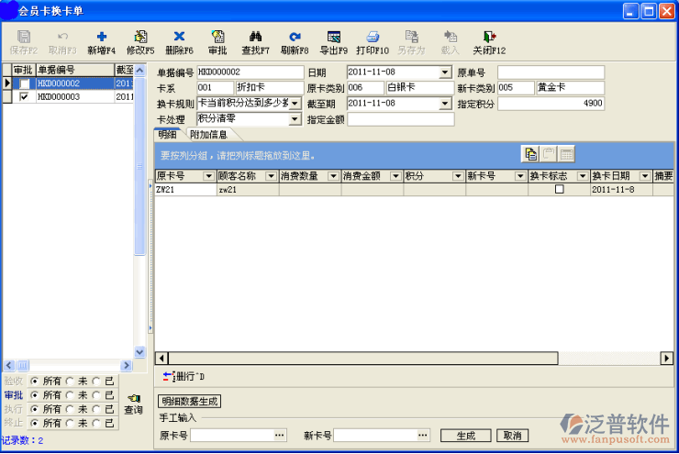Screen dimensions: 679x454
Task: Click the 取消F3 undo toolbar icon
Action: point(62,37)
